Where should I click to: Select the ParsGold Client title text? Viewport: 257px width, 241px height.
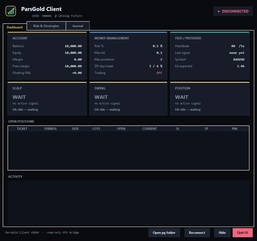[41, 9]
